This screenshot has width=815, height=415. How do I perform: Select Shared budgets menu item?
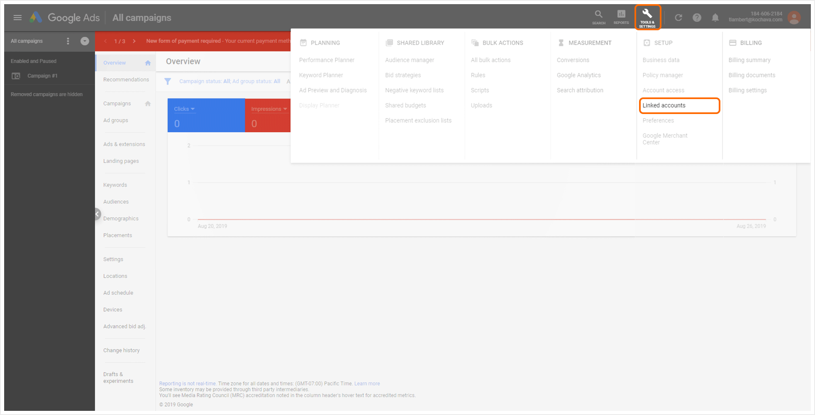[x=405, y=105]
